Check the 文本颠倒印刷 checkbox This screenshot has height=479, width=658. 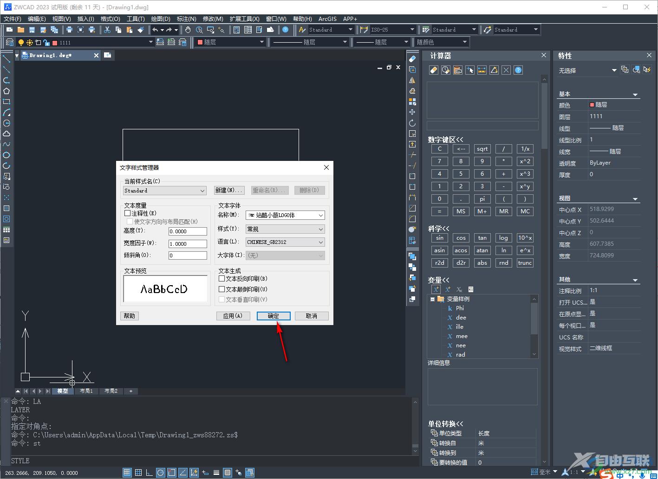pyautogui.click(x=222, y=289)
